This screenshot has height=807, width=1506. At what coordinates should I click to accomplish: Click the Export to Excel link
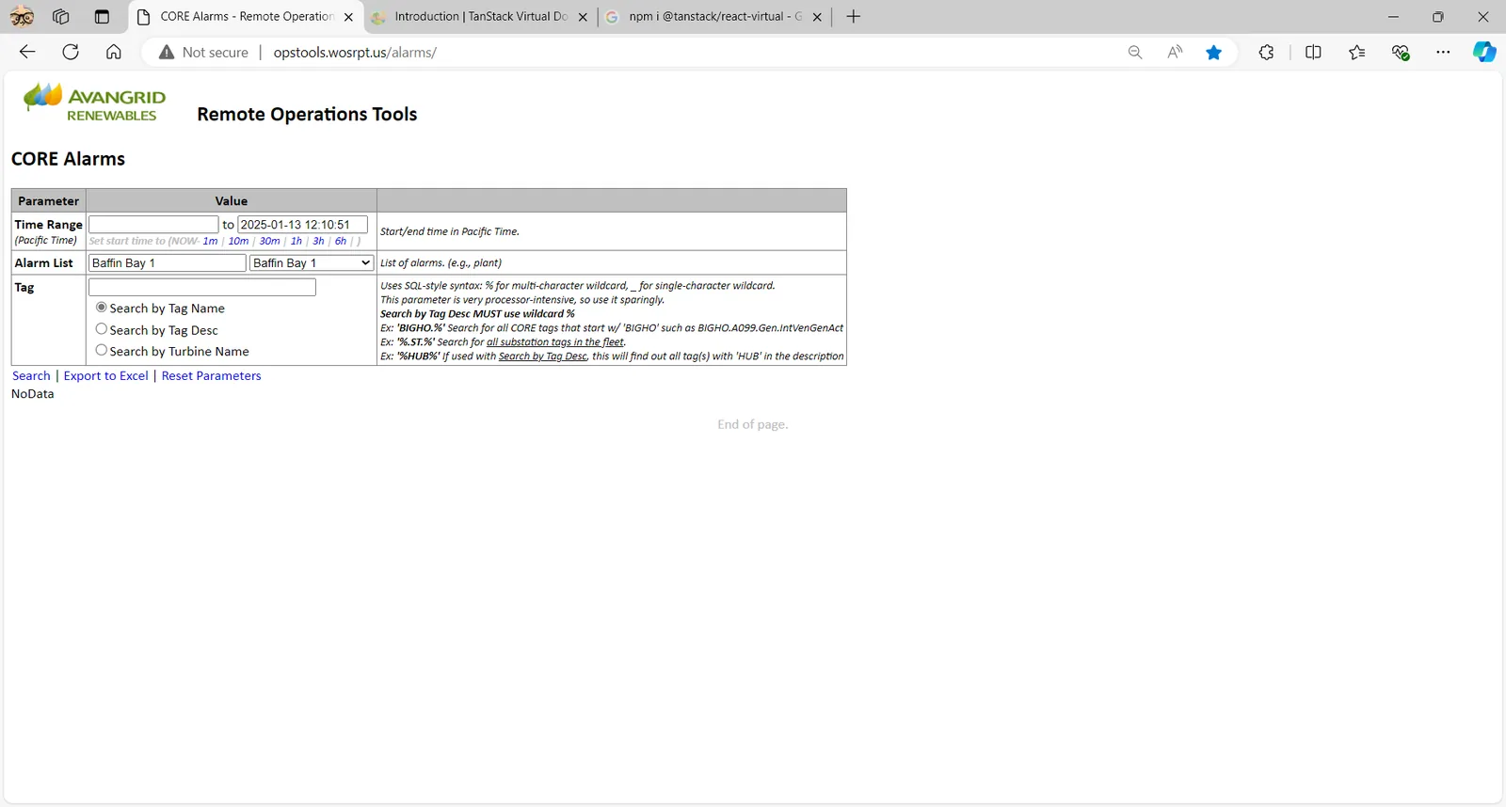click(x=106, y=376)
